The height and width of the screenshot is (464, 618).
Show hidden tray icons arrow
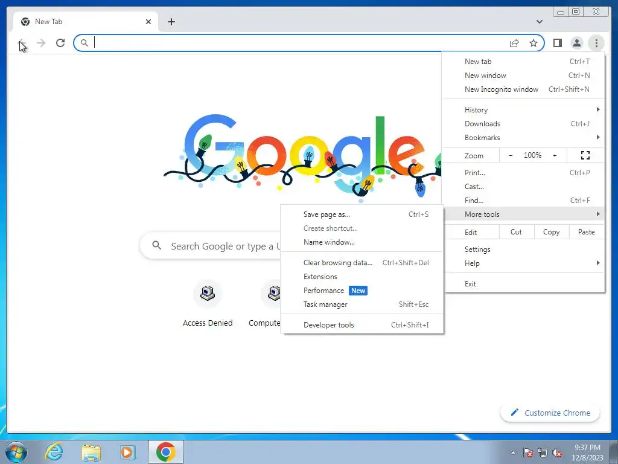[513, 453]
